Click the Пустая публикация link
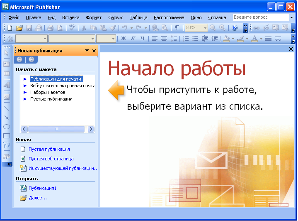This screenshot has height=221, width=298. pos(49,149)
